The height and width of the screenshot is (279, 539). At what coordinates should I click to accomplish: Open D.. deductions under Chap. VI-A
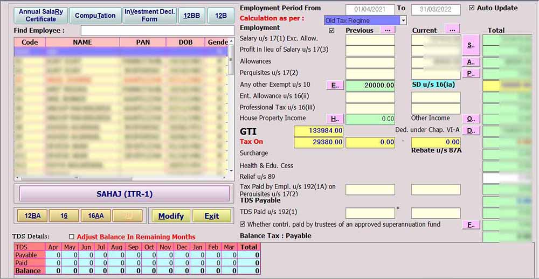point(471,130)
